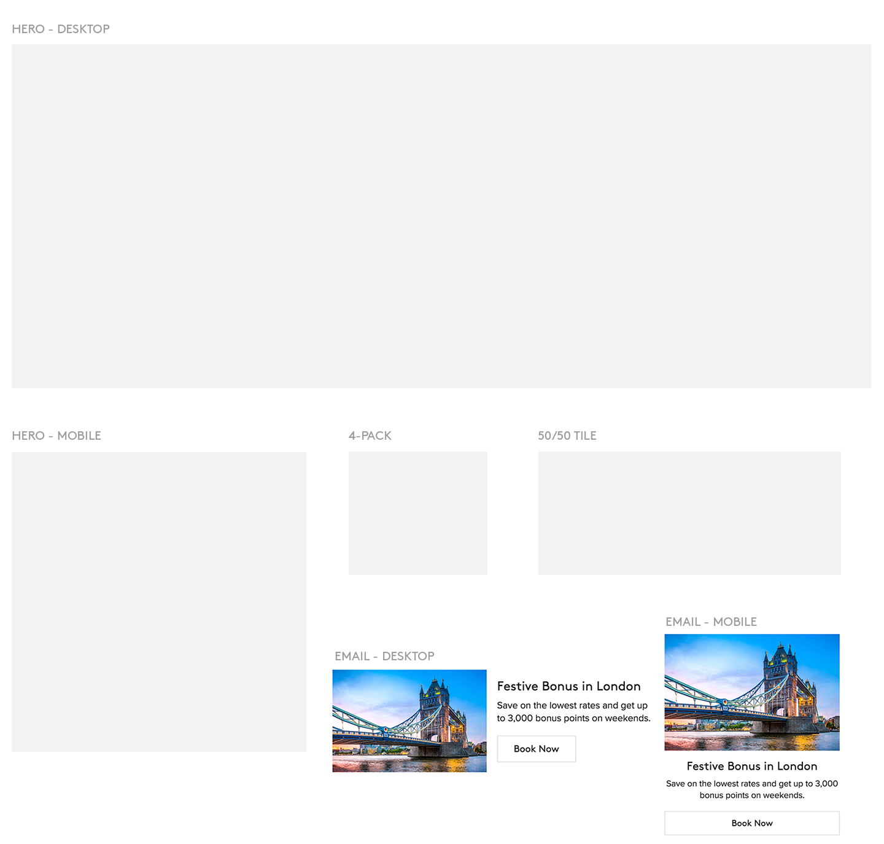884x844 pixels.
Task: Click the Hero Desktop gray placeholder
Action: click(x=441, y=216)
